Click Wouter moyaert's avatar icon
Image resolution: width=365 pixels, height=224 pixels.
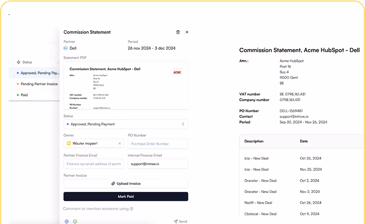click(69, 143)
